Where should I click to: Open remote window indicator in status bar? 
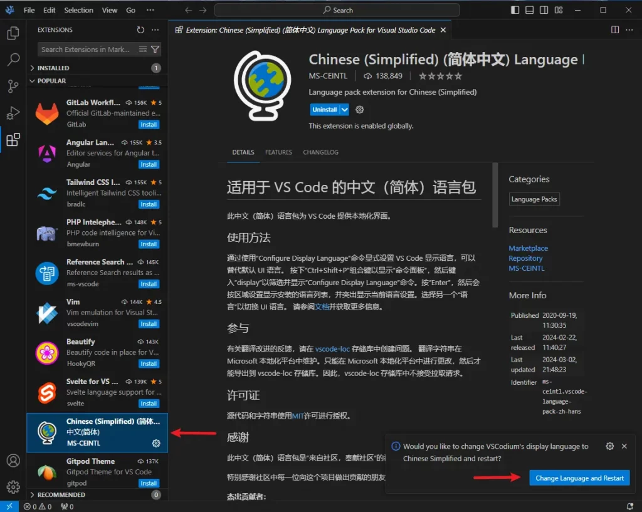click(9, 507)
